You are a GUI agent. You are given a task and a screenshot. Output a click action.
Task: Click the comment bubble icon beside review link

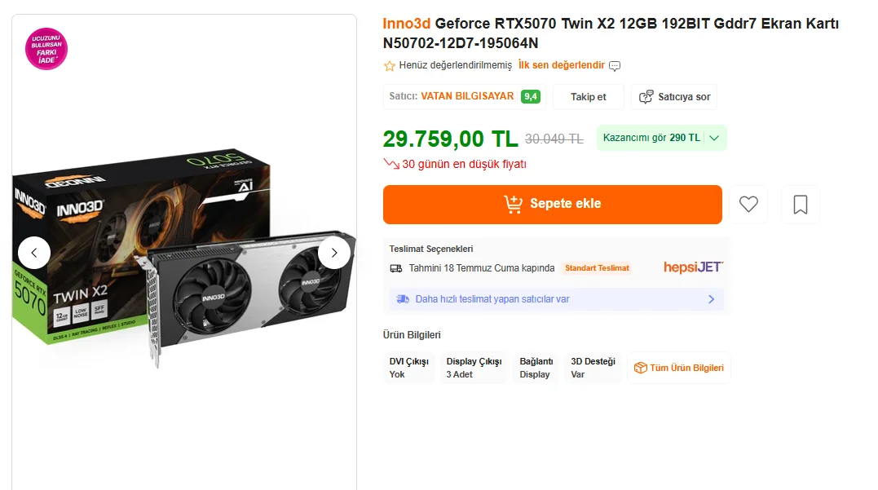coord(615,65)
